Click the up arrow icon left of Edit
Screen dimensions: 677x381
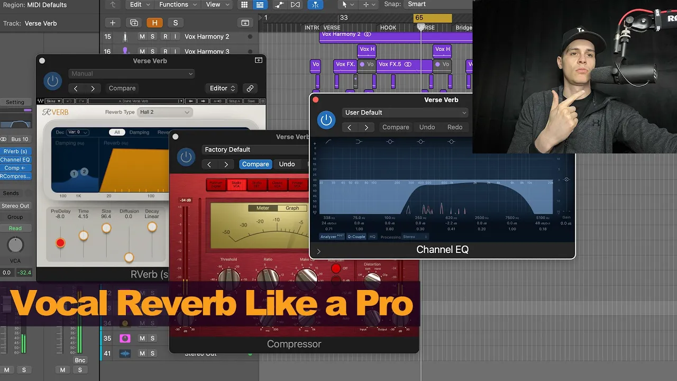pos(113,5)
